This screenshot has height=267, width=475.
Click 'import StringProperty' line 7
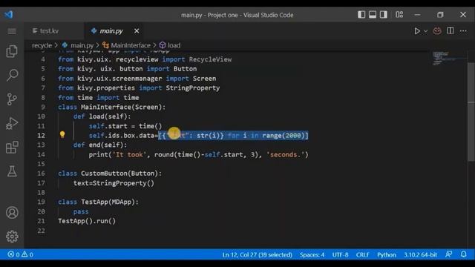(139, 88)
